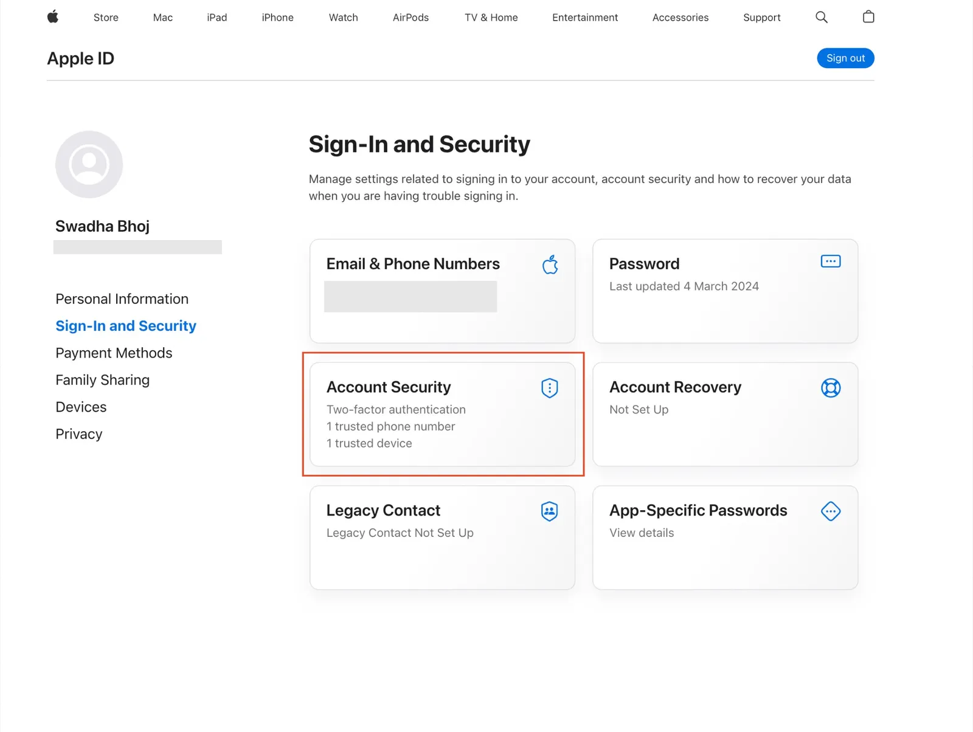Open the Support menu item

coord(762,18)
